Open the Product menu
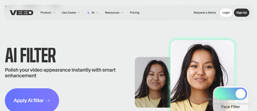 point(48,13)
